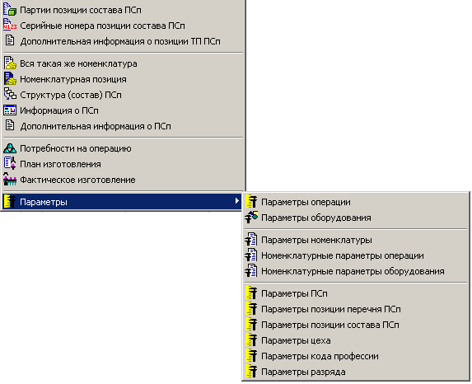The width and height of the screenshot is (472, 384).
Task: Choose Дополнительная информация о ПСп
Action: click(x=122, y=126)
